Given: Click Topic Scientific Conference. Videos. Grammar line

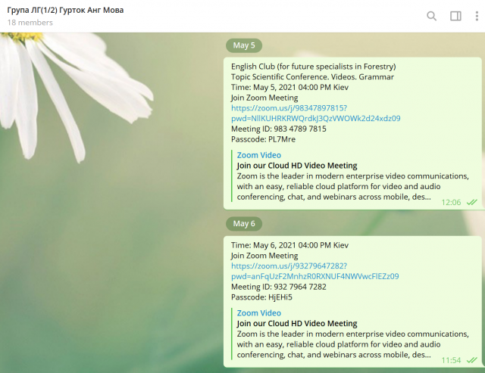Looking at the screenshot, I should (x=312, y=77).
